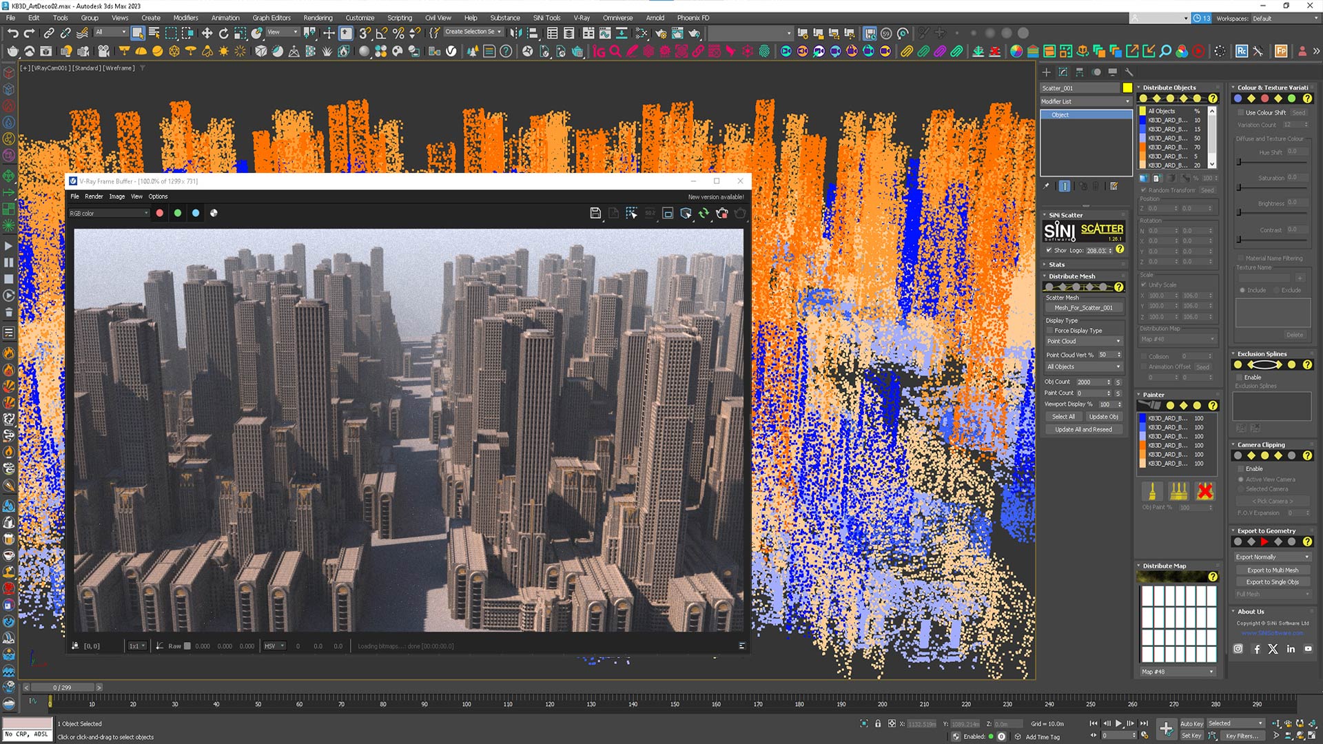
Task: Click the red channel circle in V-Ray Frame Buffer
Action: [x=160, y=213]
